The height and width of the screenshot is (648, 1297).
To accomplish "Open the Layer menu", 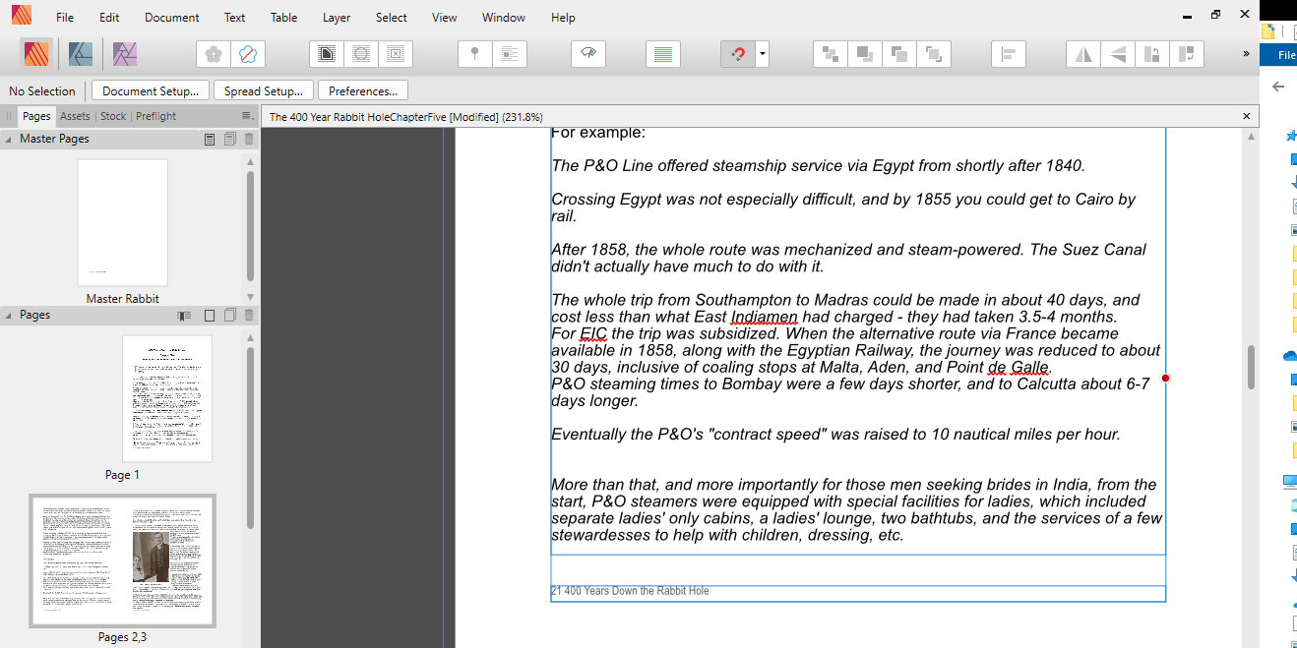I will point(337,18).
